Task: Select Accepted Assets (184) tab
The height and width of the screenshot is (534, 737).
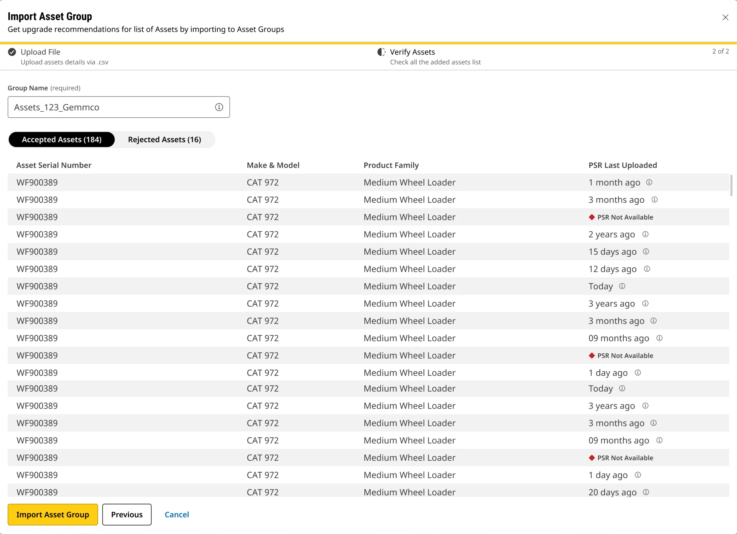Action: (x=62, y=140)
